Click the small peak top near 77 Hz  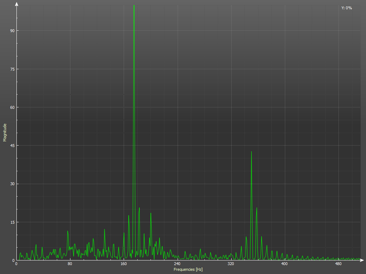click(x=68, y=231)
